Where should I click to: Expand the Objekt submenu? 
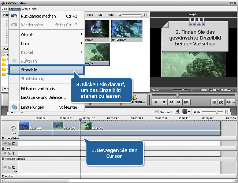(x=47, y=35)
